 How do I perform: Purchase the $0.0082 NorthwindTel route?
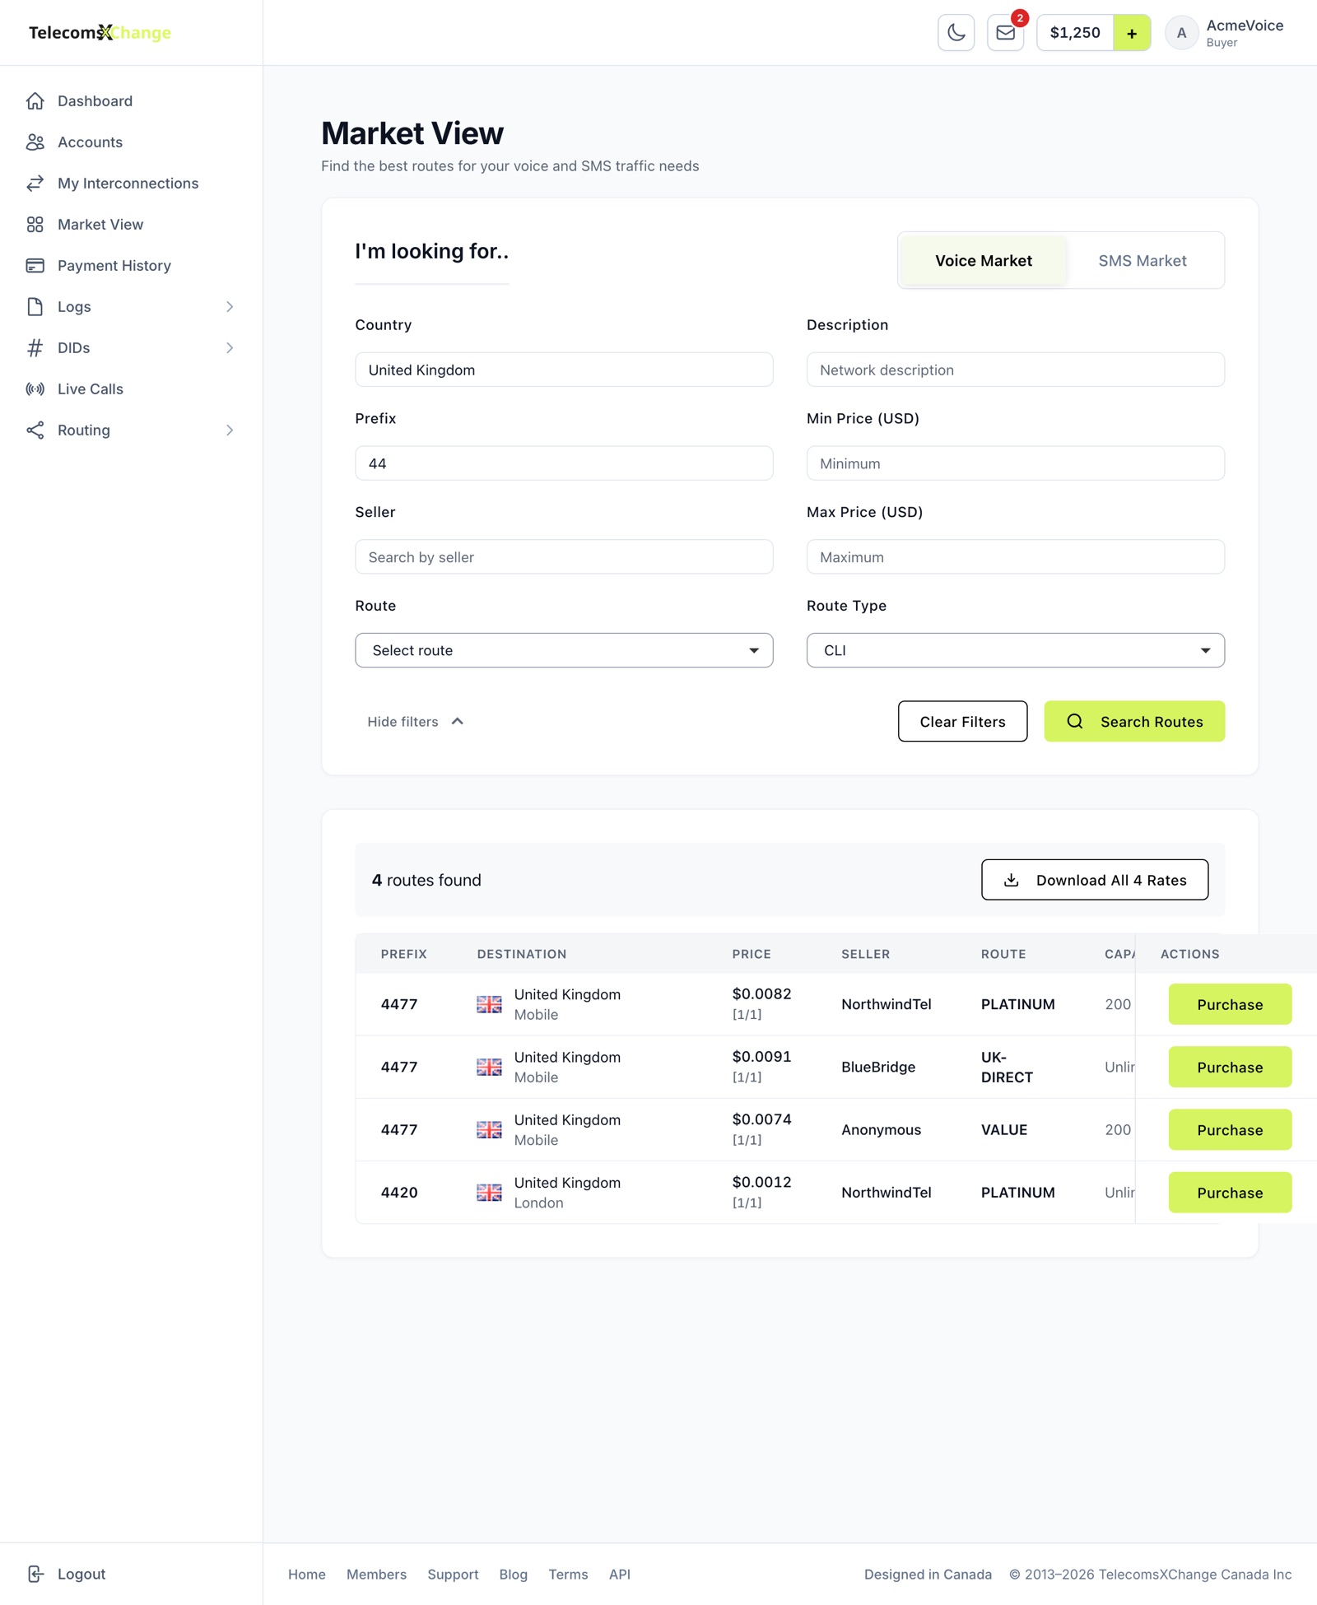click(1230, 1005)
